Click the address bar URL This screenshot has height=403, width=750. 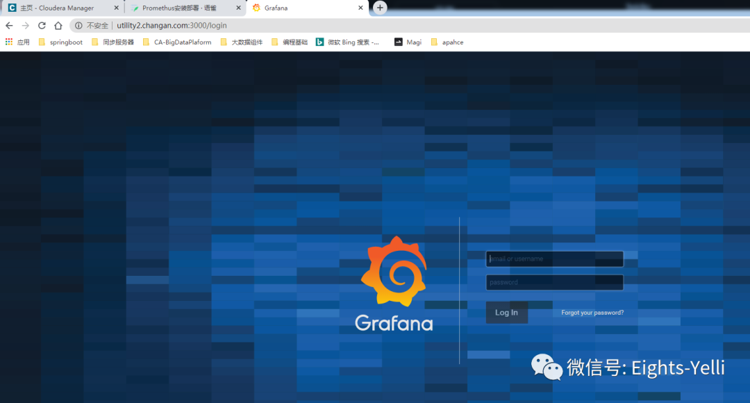click(172, 26)
